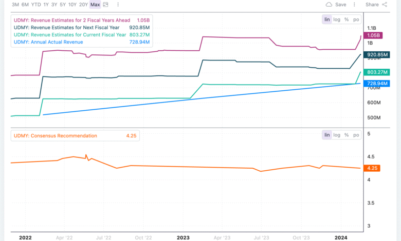Click the 1.05B magenta price label

pyautogui.click(x=375, y=35)
